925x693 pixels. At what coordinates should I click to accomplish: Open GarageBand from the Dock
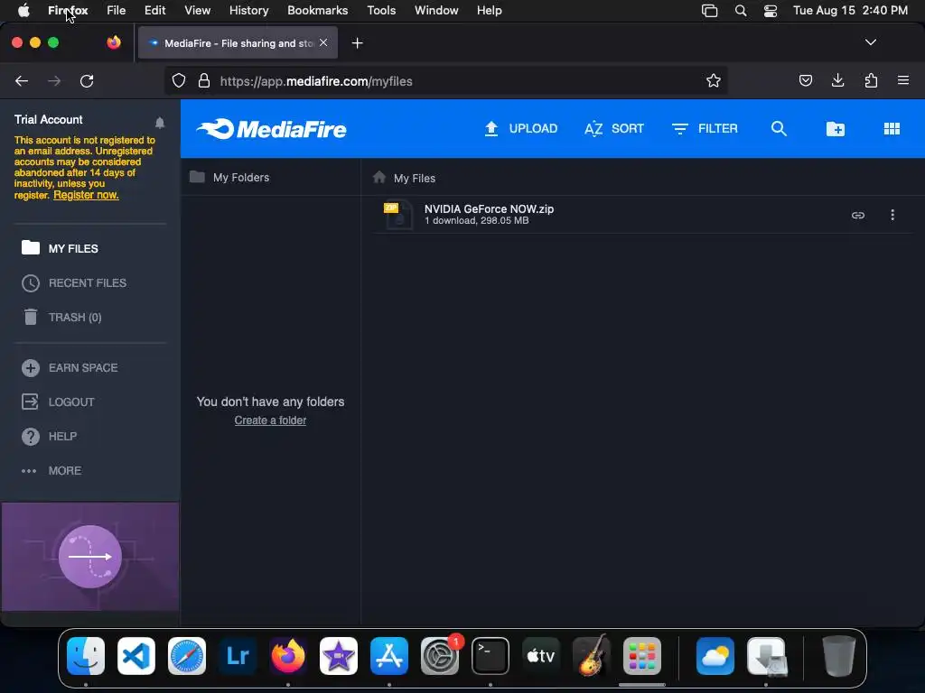pos(591,656)
